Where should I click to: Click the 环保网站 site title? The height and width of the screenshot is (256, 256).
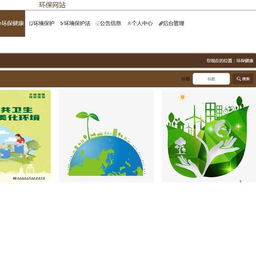point(52,5)
